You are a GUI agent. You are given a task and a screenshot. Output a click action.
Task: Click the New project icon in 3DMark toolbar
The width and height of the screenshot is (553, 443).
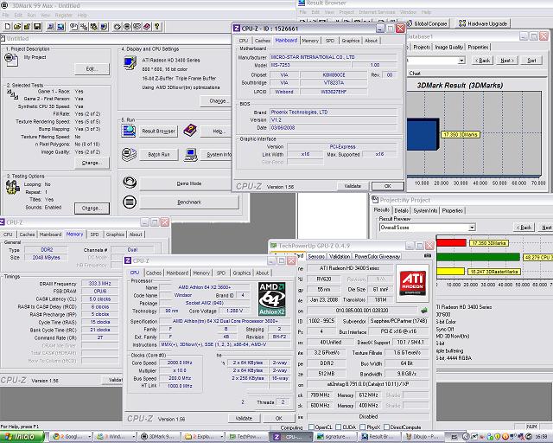click(8, 27)
